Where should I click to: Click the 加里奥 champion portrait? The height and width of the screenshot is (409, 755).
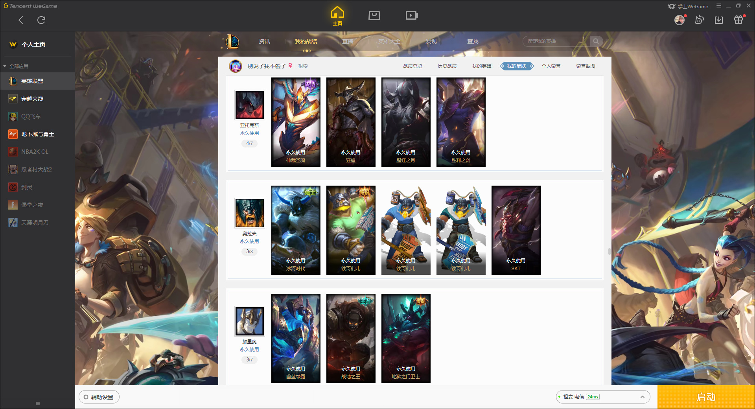250,321
